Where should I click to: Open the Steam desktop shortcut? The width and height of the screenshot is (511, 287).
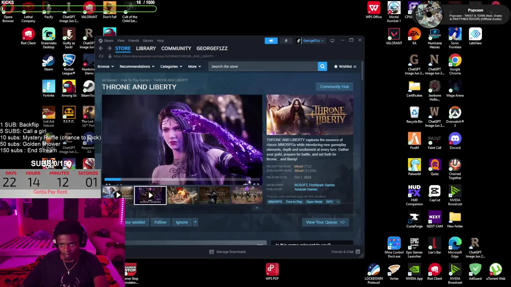click(x=48, y=63)
